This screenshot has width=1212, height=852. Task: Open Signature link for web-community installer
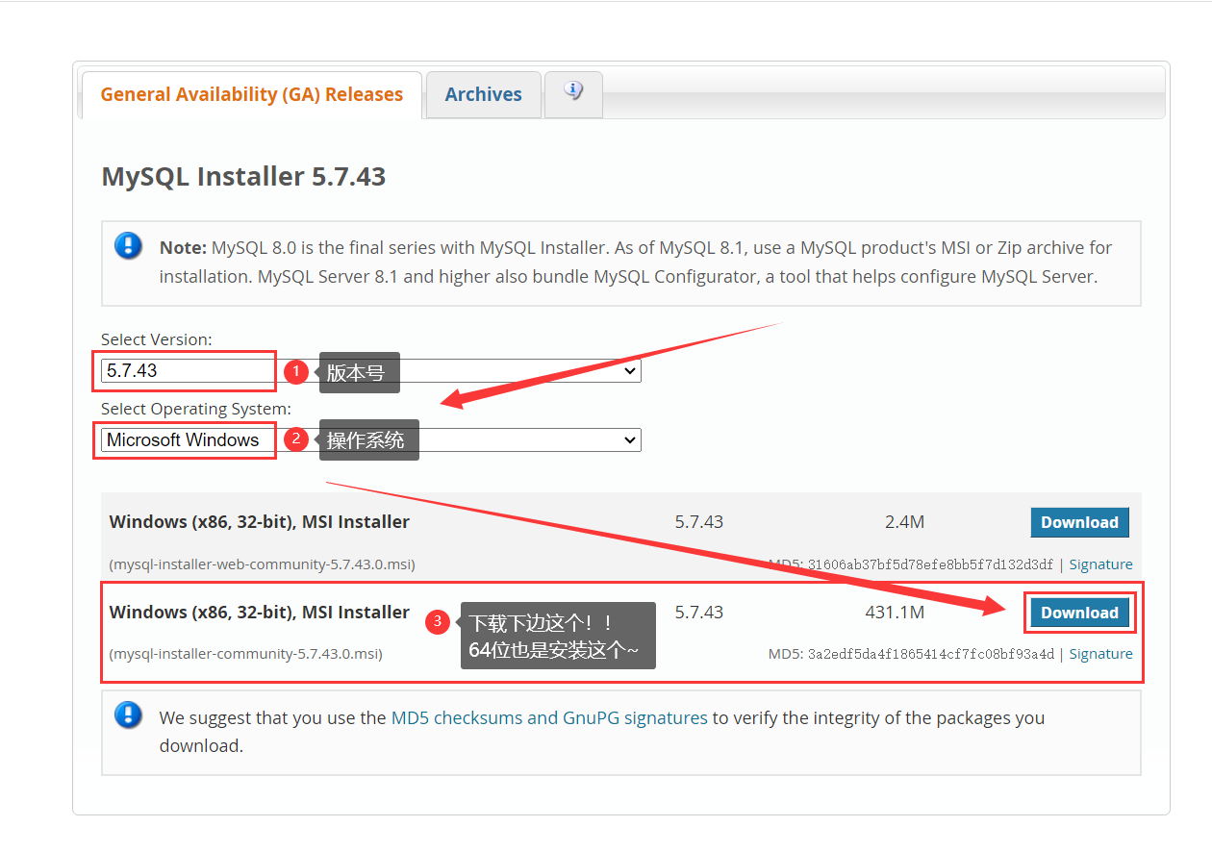click(x=1100, y=564)
